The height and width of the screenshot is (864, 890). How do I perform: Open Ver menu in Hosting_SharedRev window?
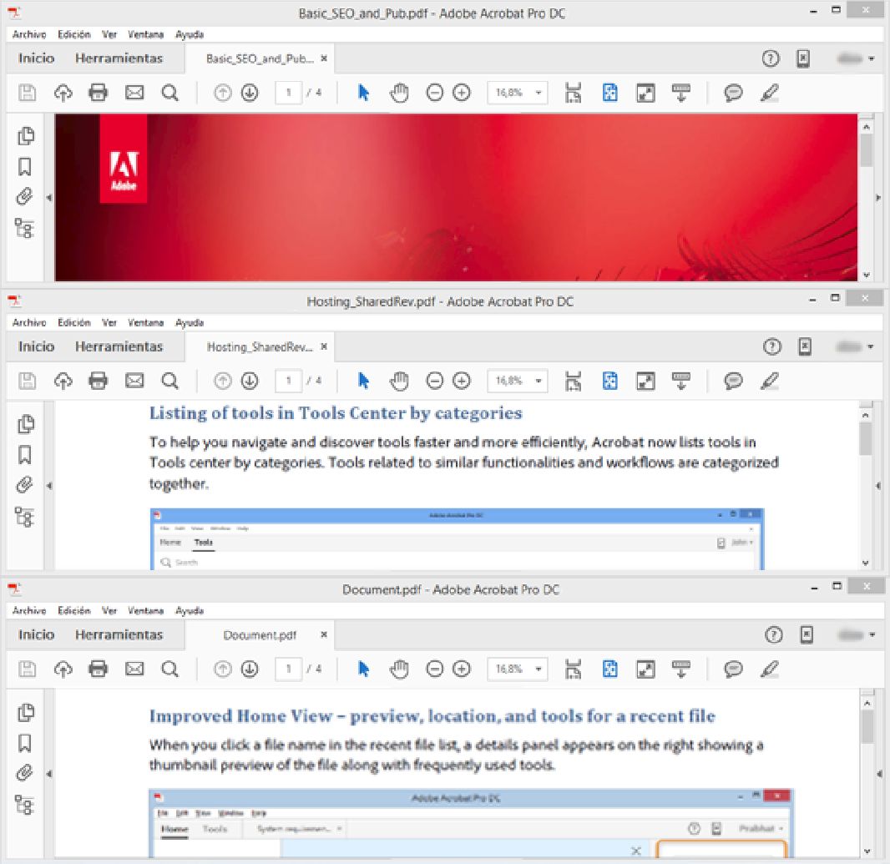[x=109, y=322]
